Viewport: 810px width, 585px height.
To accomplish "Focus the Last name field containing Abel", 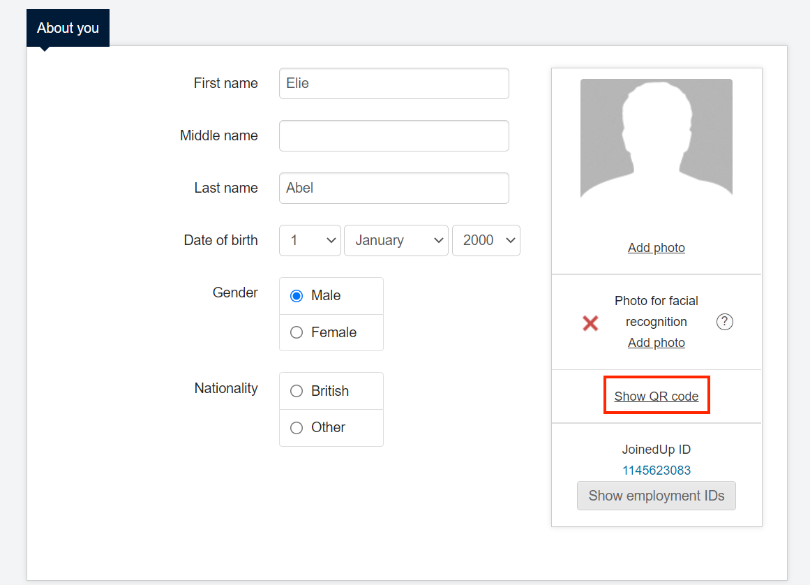I will 393,188.
